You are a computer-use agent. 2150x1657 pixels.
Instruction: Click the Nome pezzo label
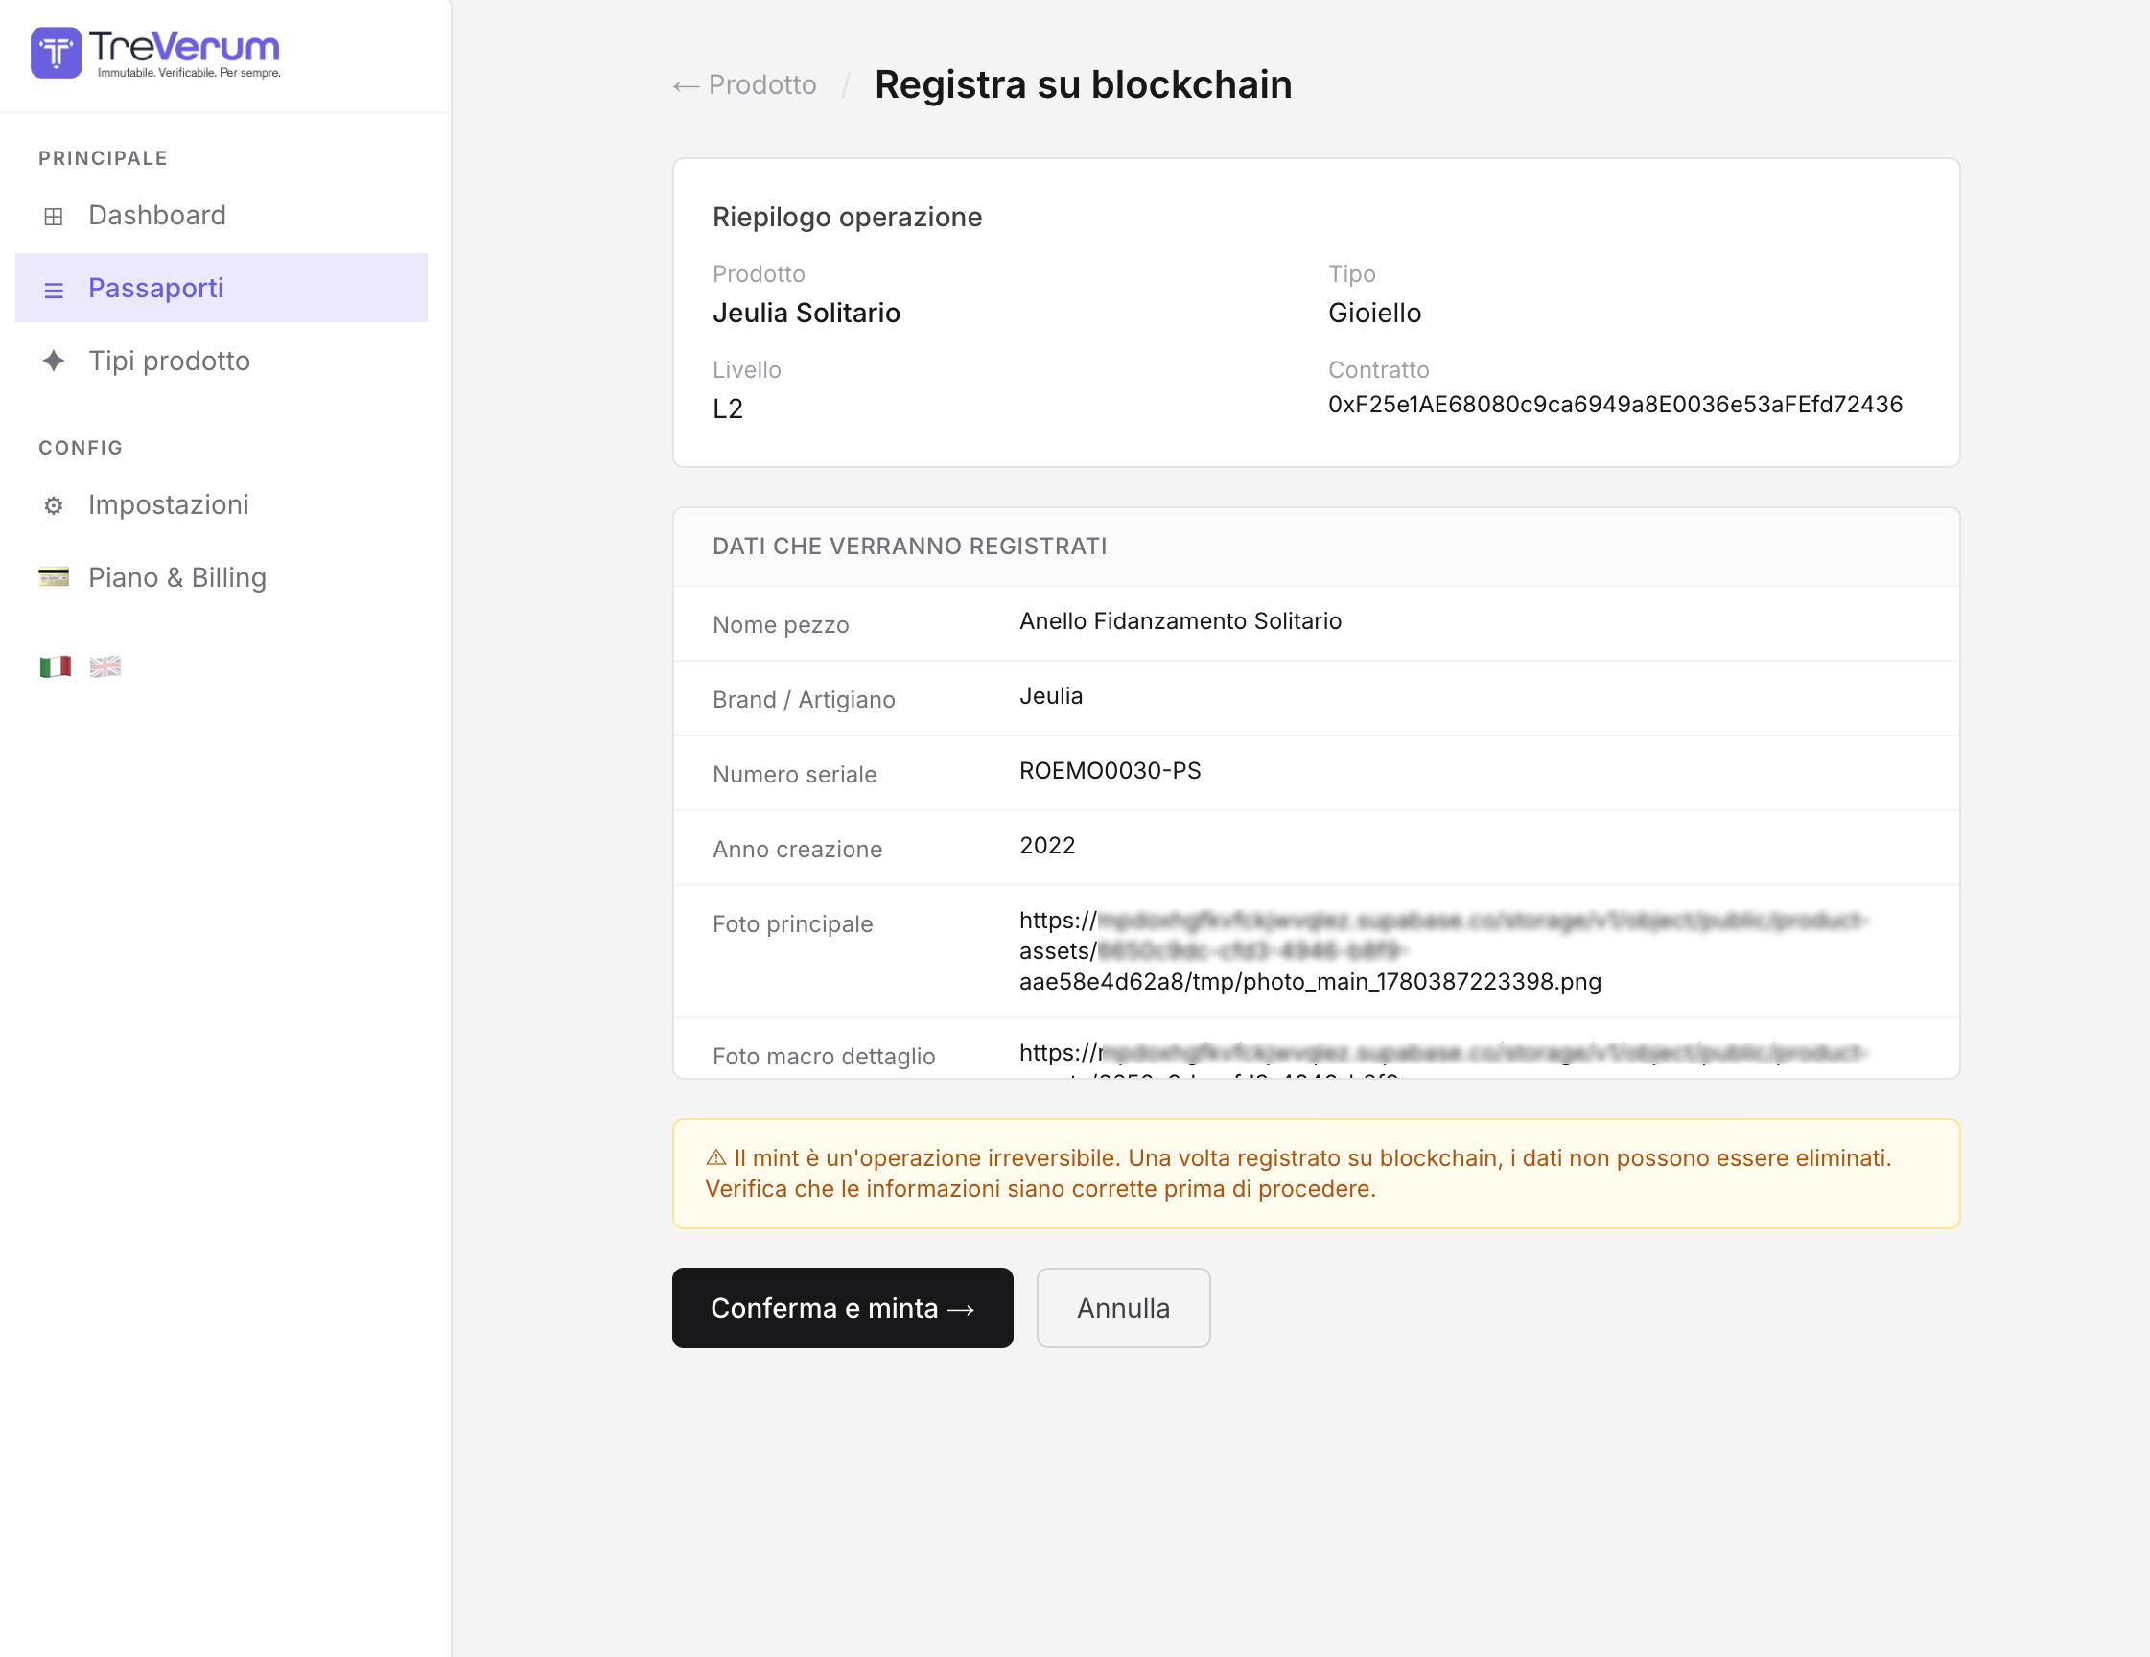781,625
